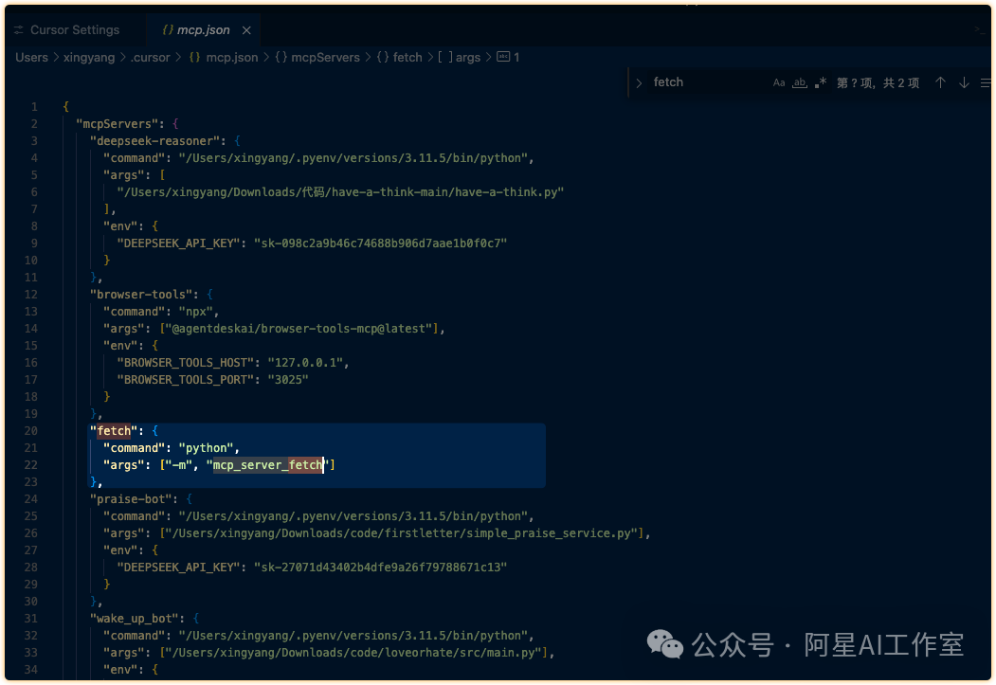Click the API key value starting sk-098c2a
996x685 pixels.
(x=380, y=243)
